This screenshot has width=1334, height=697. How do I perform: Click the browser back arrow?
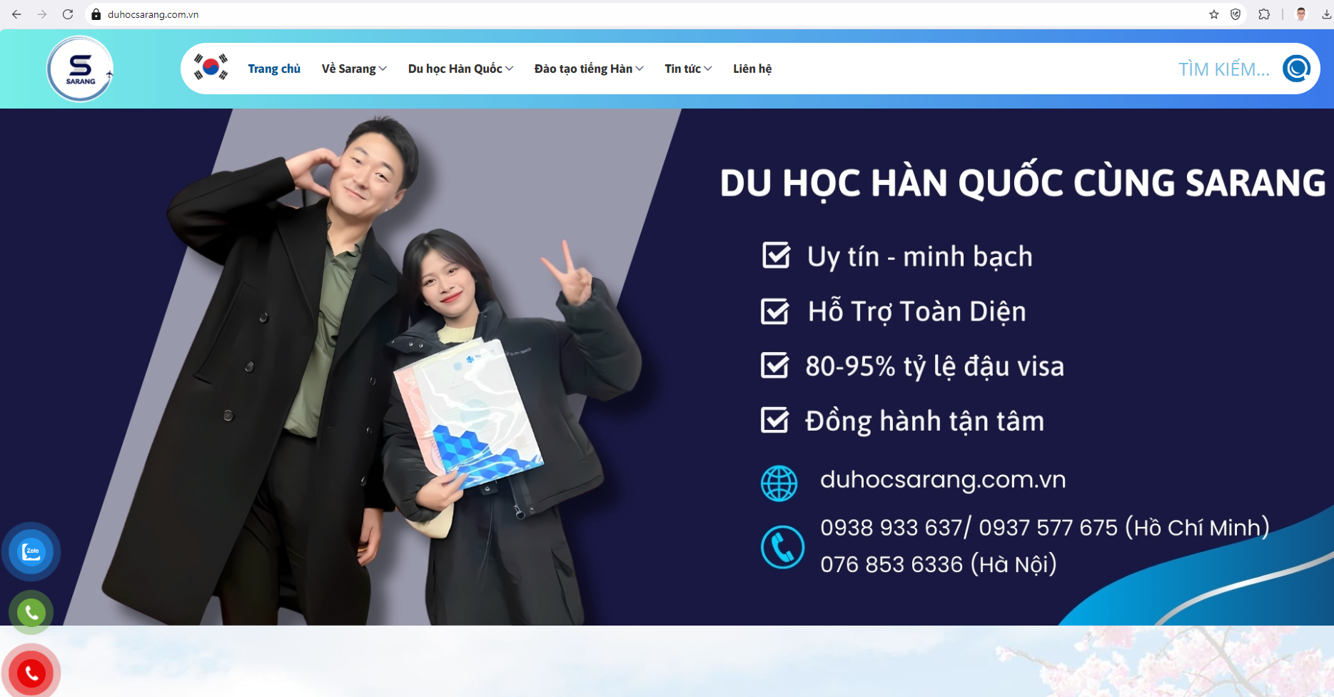16,14
